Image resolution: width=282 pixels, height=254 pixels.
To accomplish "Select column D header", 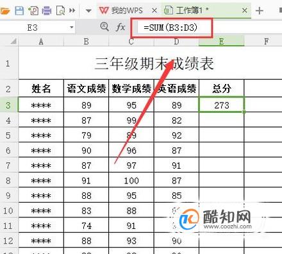I will pos(176,41).
